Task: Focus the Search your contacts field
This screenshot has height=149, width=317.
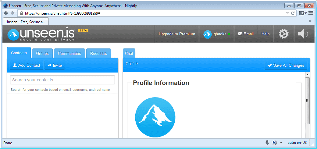Action: point(62,80)
